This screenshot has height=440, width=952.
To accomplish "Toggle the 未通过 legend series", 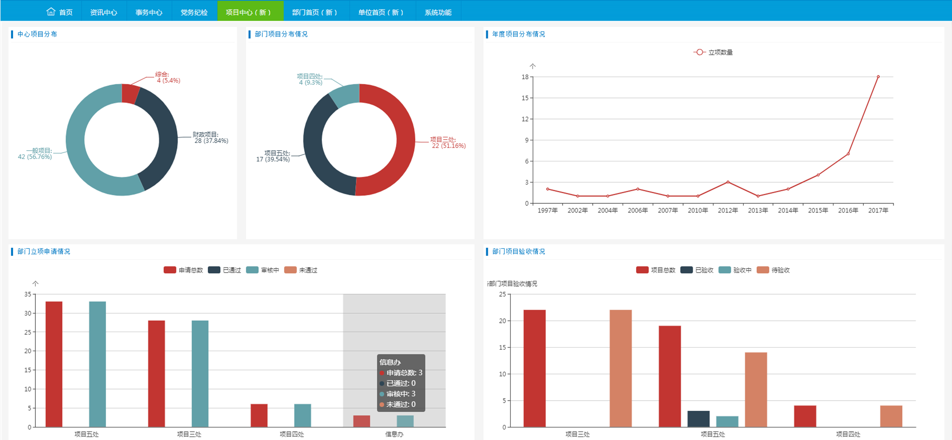I will tap(301, 270).
